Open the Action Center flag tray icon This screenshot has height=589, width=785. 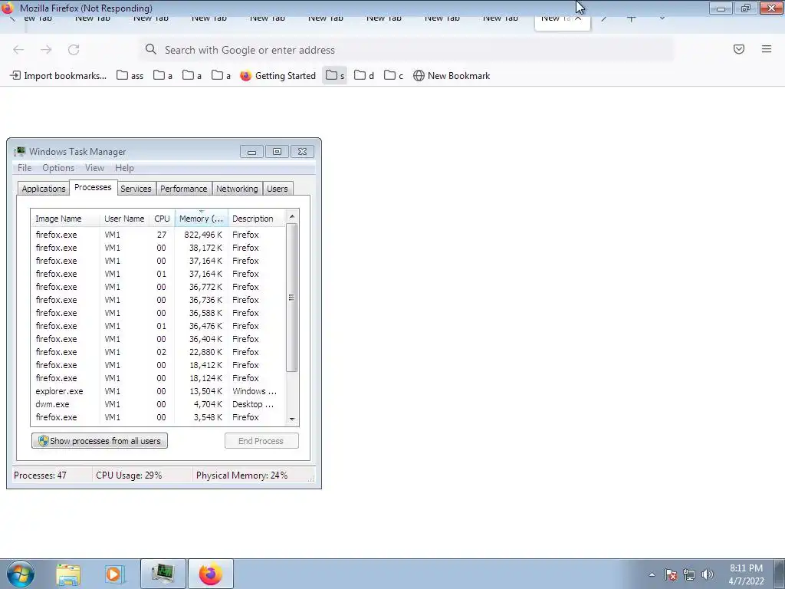tap(670, 574)
